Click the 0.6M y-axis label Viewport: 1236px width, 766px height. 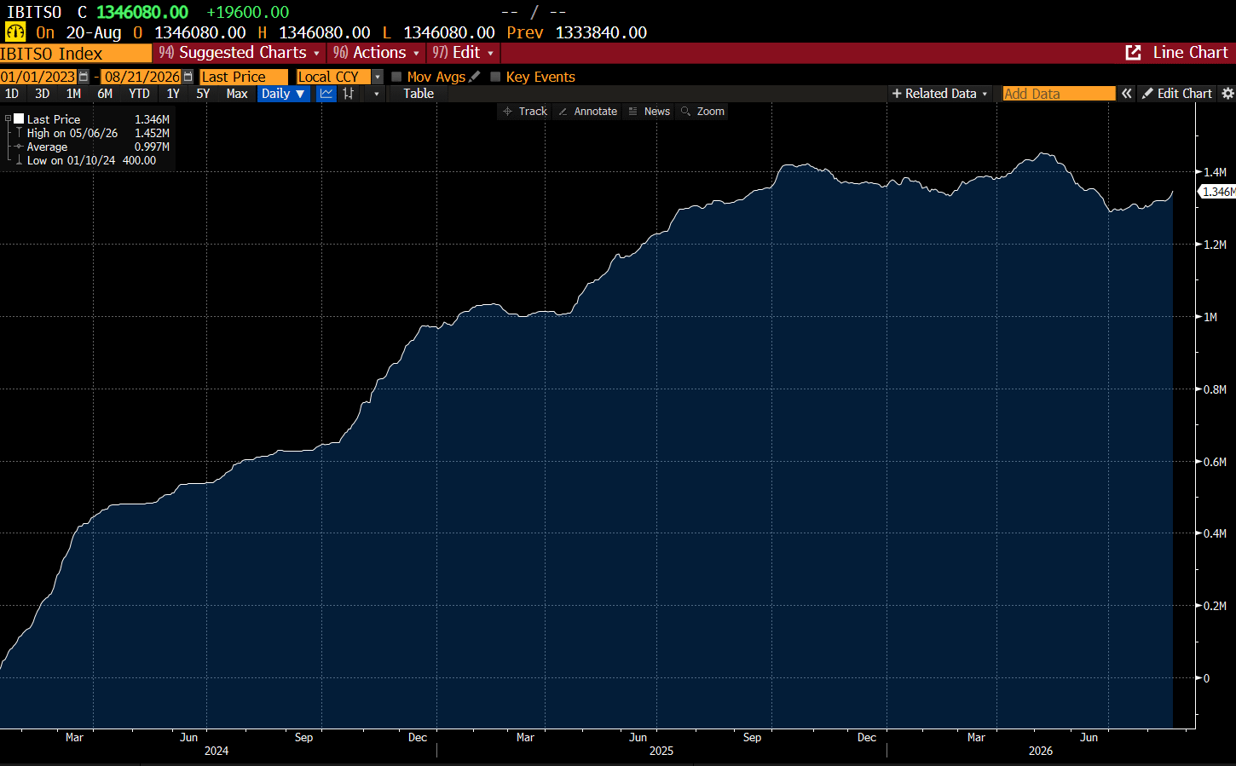click(x=1215, y=462)
